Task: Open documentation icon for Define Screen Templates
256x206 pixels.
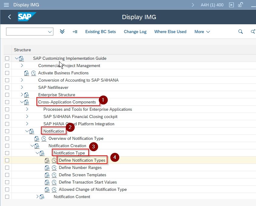Action: (47, 175)
